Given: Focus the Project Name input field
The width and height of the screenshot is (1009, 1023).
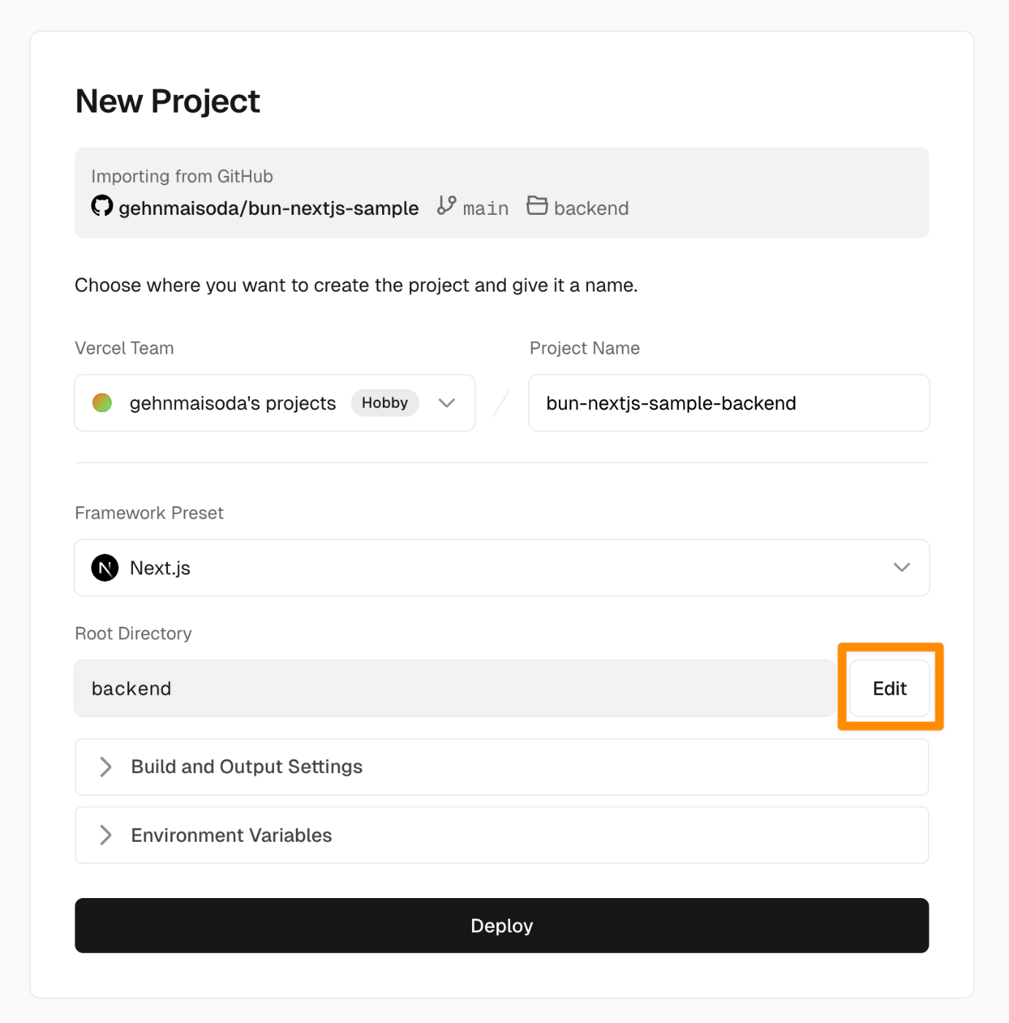Looking at the screenshot, I should click(x=728, y=403).
